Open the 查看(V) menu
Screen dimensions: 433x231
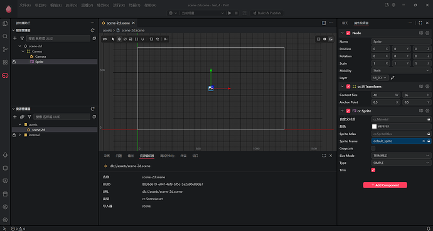pyautogui.click(x=87, y=5)
